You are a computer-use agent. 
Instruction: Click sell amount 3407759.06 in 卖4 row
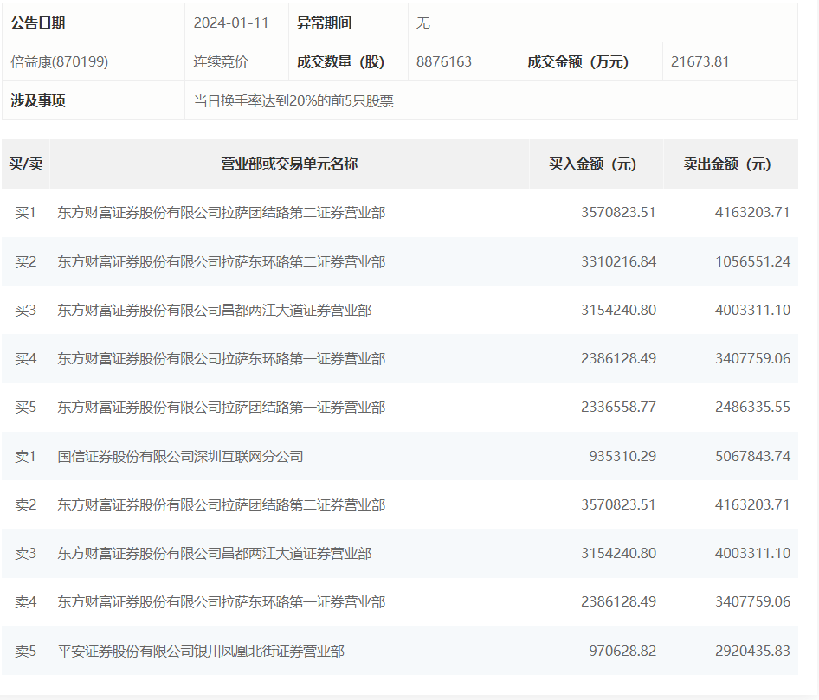tap(752, 601)
